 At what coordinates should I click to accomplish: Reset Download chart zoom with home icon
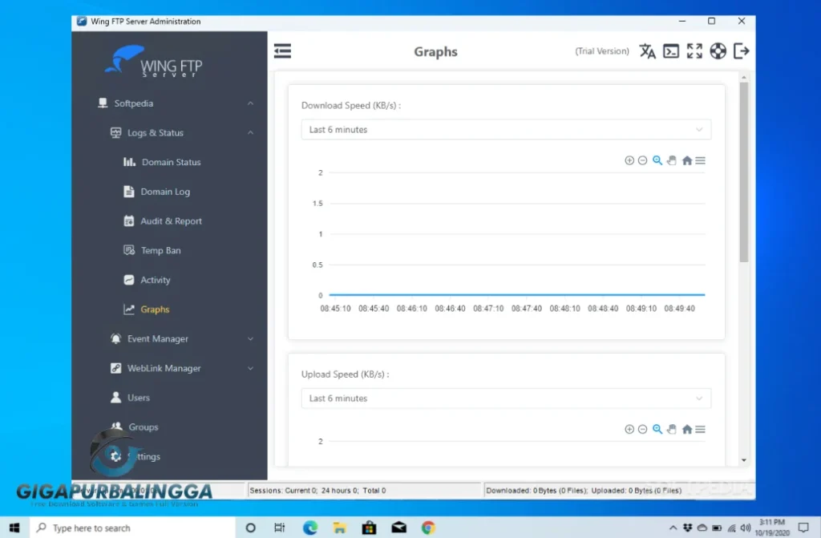pyautogui.click(x=687, y=160)
